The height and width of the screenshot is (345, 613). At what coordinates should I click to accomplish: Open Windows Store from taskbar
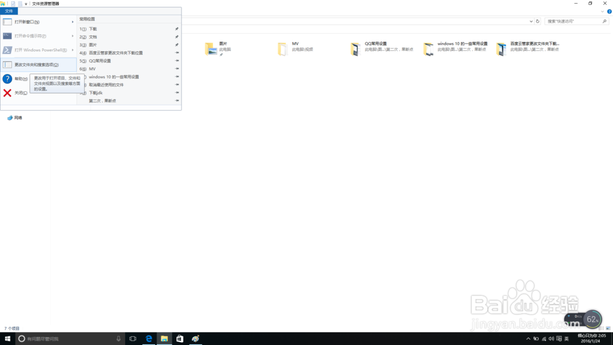[x=180, y=338]
